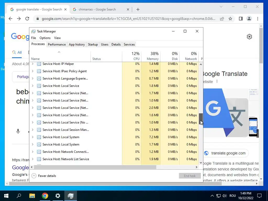Open Task Manager View menu

click(x=57, y=38)
